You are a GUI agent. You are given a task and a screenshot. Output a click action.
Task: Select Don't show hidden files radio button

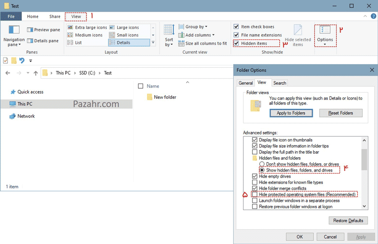(262, 164)
